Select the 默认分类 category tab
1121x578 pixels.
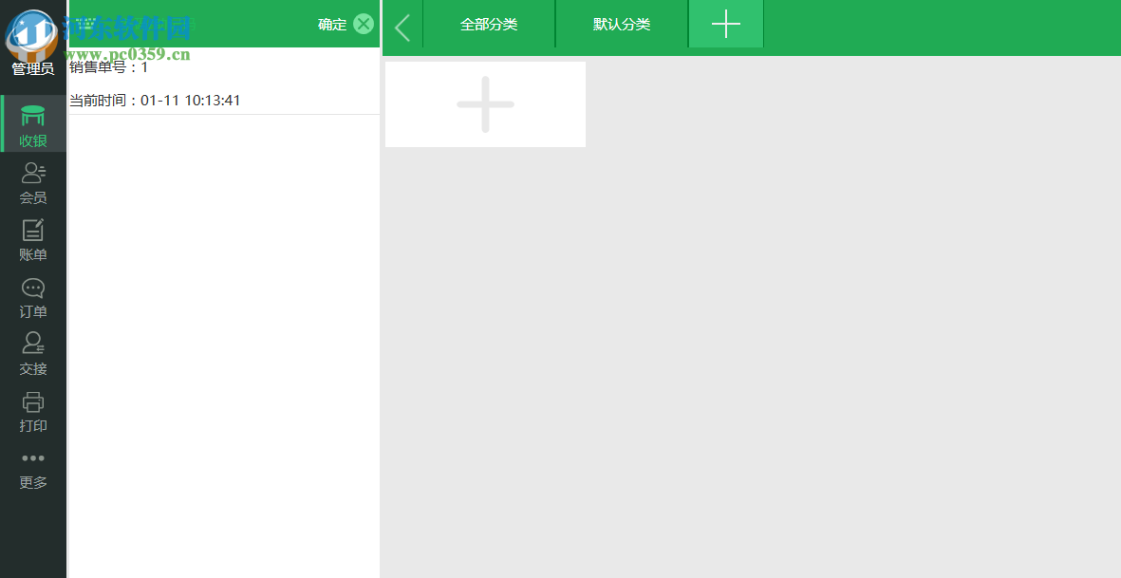(621, 24)
